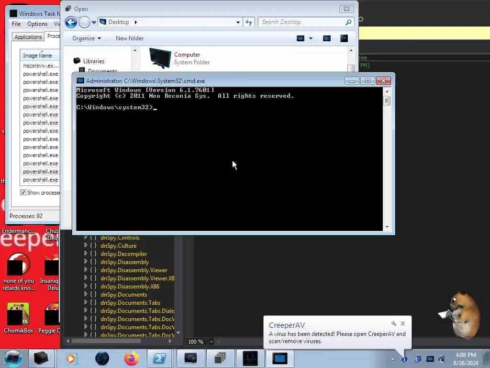This screenshot has width=490, height=368.
Task: Open the 100 % zoom dropdown in dnSpy
Action: (x=212, y=342)
